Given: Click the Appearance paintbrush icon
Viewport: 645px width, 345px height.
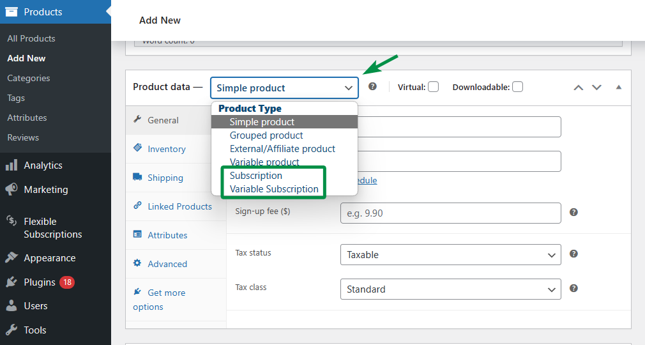Looking at the screenshot, I should [11, 258].
